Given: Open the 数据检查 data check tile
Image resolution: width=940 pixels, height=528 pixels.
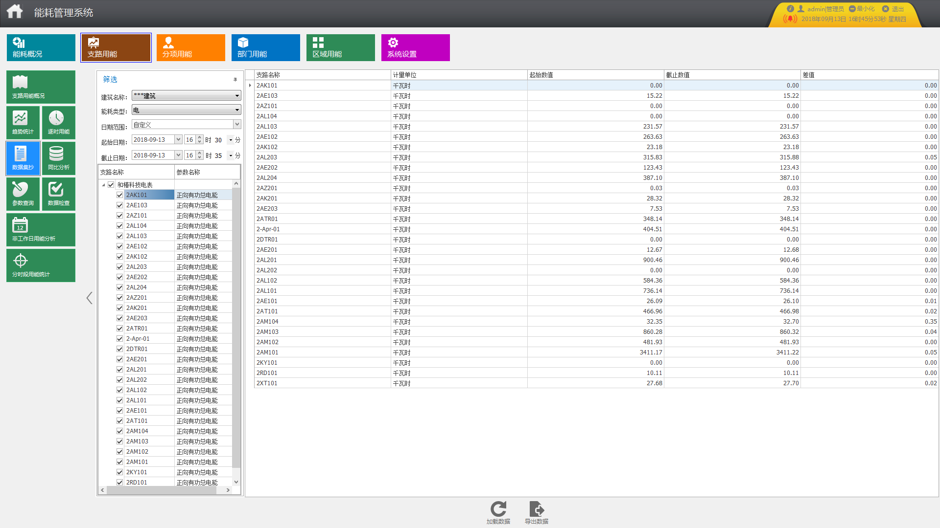Looking at the screenshot, I should [x=58, y=194].
